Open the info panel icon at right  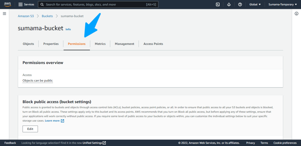coord(297,14)
